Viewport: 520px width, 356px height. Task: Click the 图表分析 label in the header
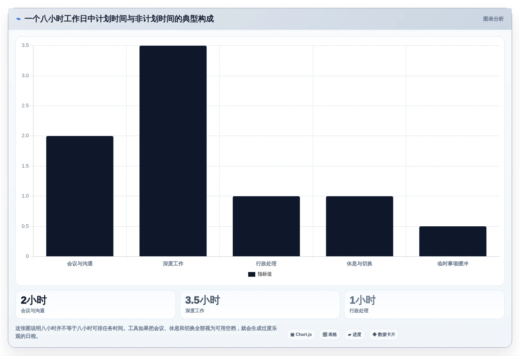point(493,19)
